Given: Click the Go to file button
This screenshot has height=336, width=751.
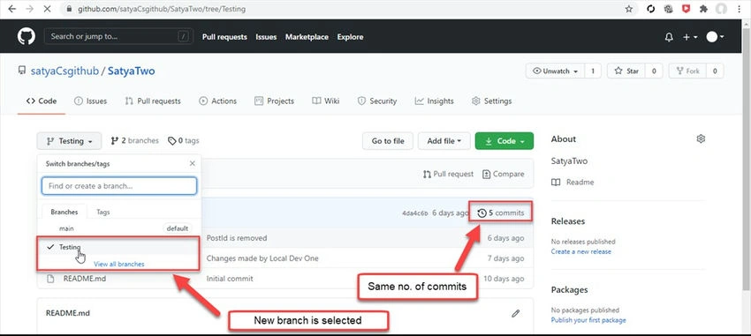Looking at the screenshot, I should [x=388, y=141].
